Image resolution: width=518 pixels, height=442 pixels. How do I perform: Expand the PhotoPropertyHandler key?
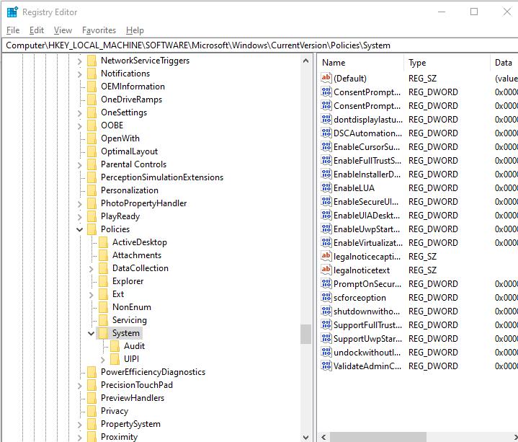click(x=80, y=204)
